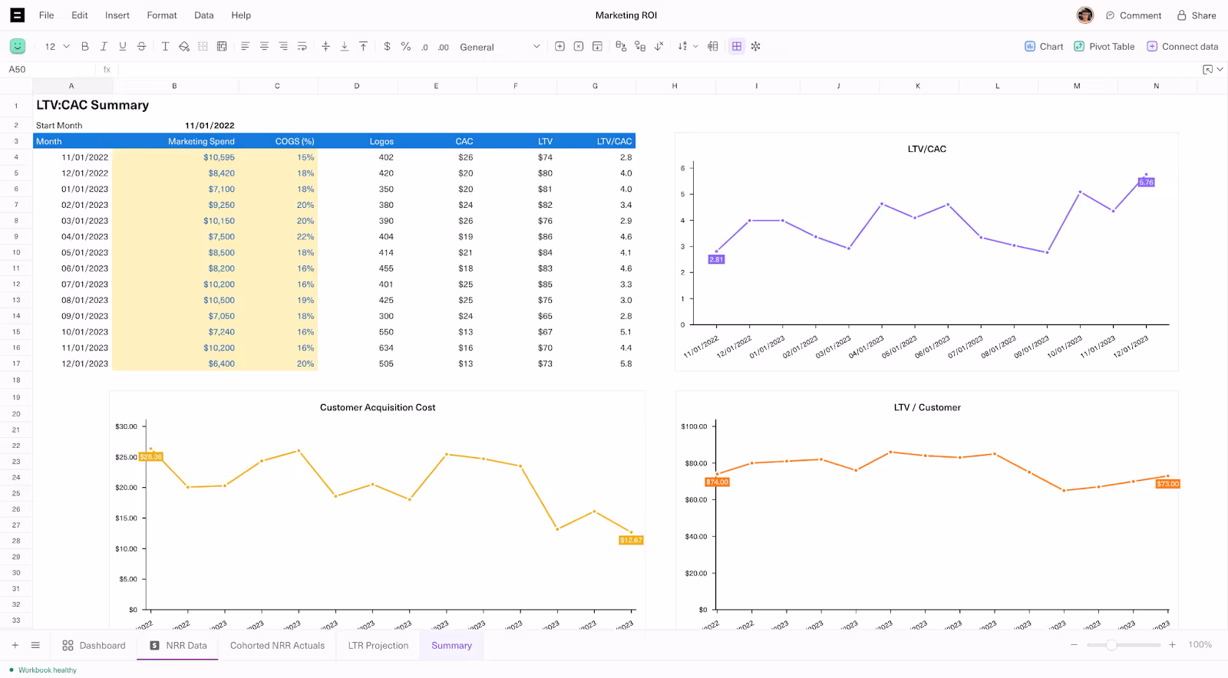1228x678 pixels.
Task: Apply currency dollar format
Action: [x=387, y=47]
